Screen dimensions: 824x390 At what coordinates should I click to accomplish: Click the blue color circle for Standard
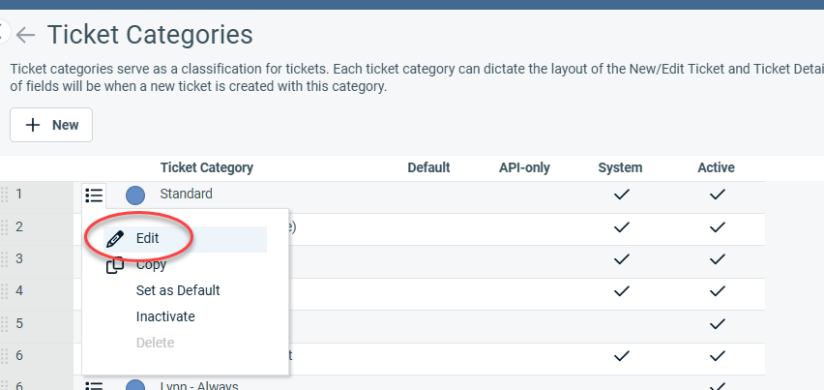click(135, 195)
